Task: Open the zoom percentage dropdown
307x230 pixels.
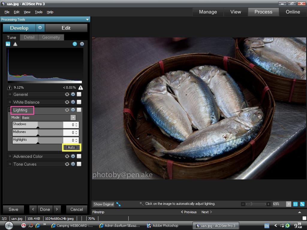Action: pyautogui.click(x=288, y=204)
